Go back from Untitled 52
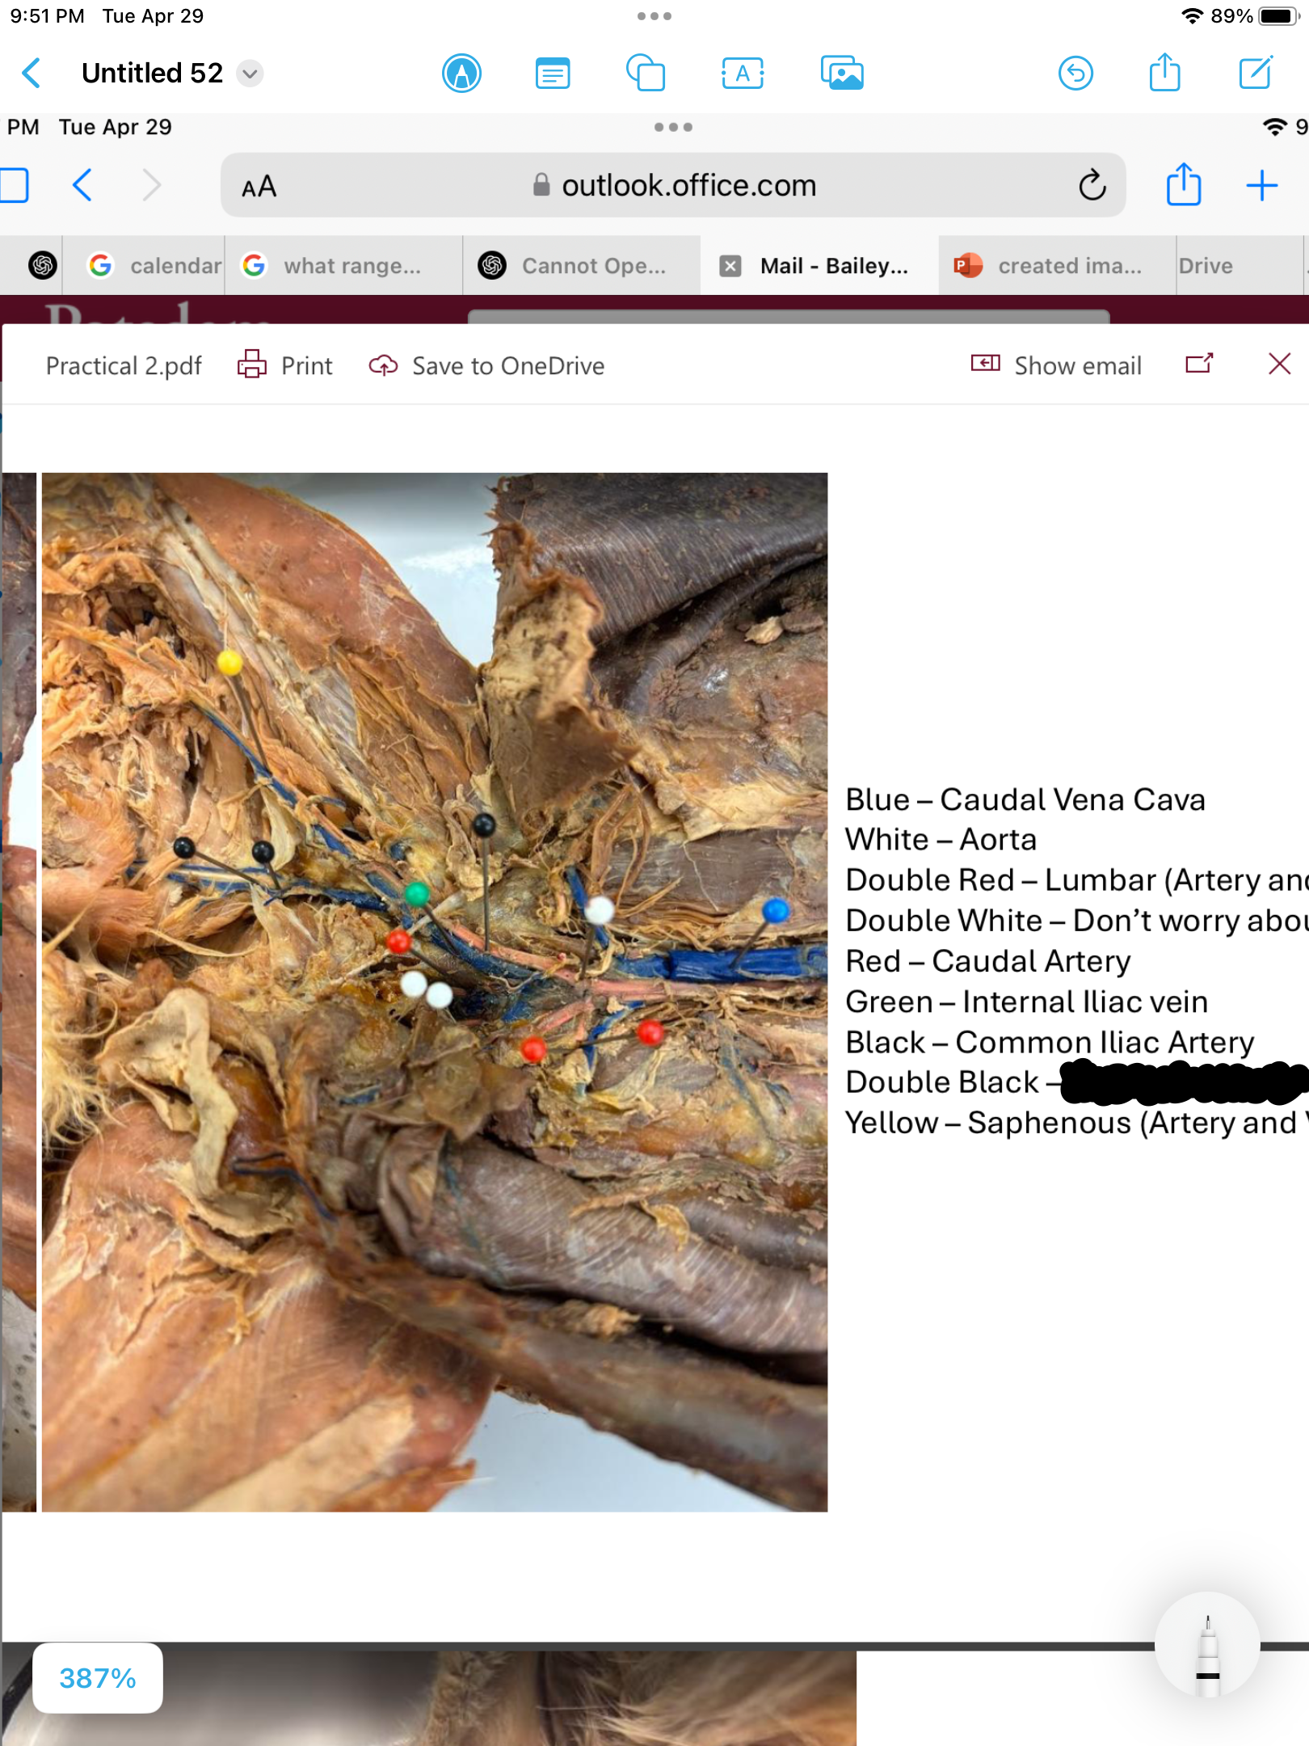The image size is (1309, 1746). point(32,74)
